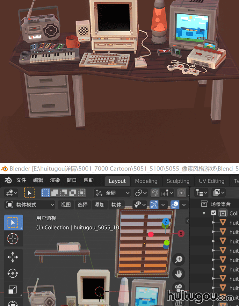Open the outliner display mode dropdown
The height and width of the screenshot is (306, 239).
201,193
